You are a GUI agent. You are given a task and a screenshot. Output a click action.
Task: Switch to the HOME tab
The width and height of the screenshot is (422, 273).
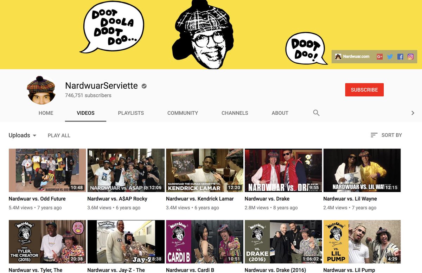[x=46, y=113]
